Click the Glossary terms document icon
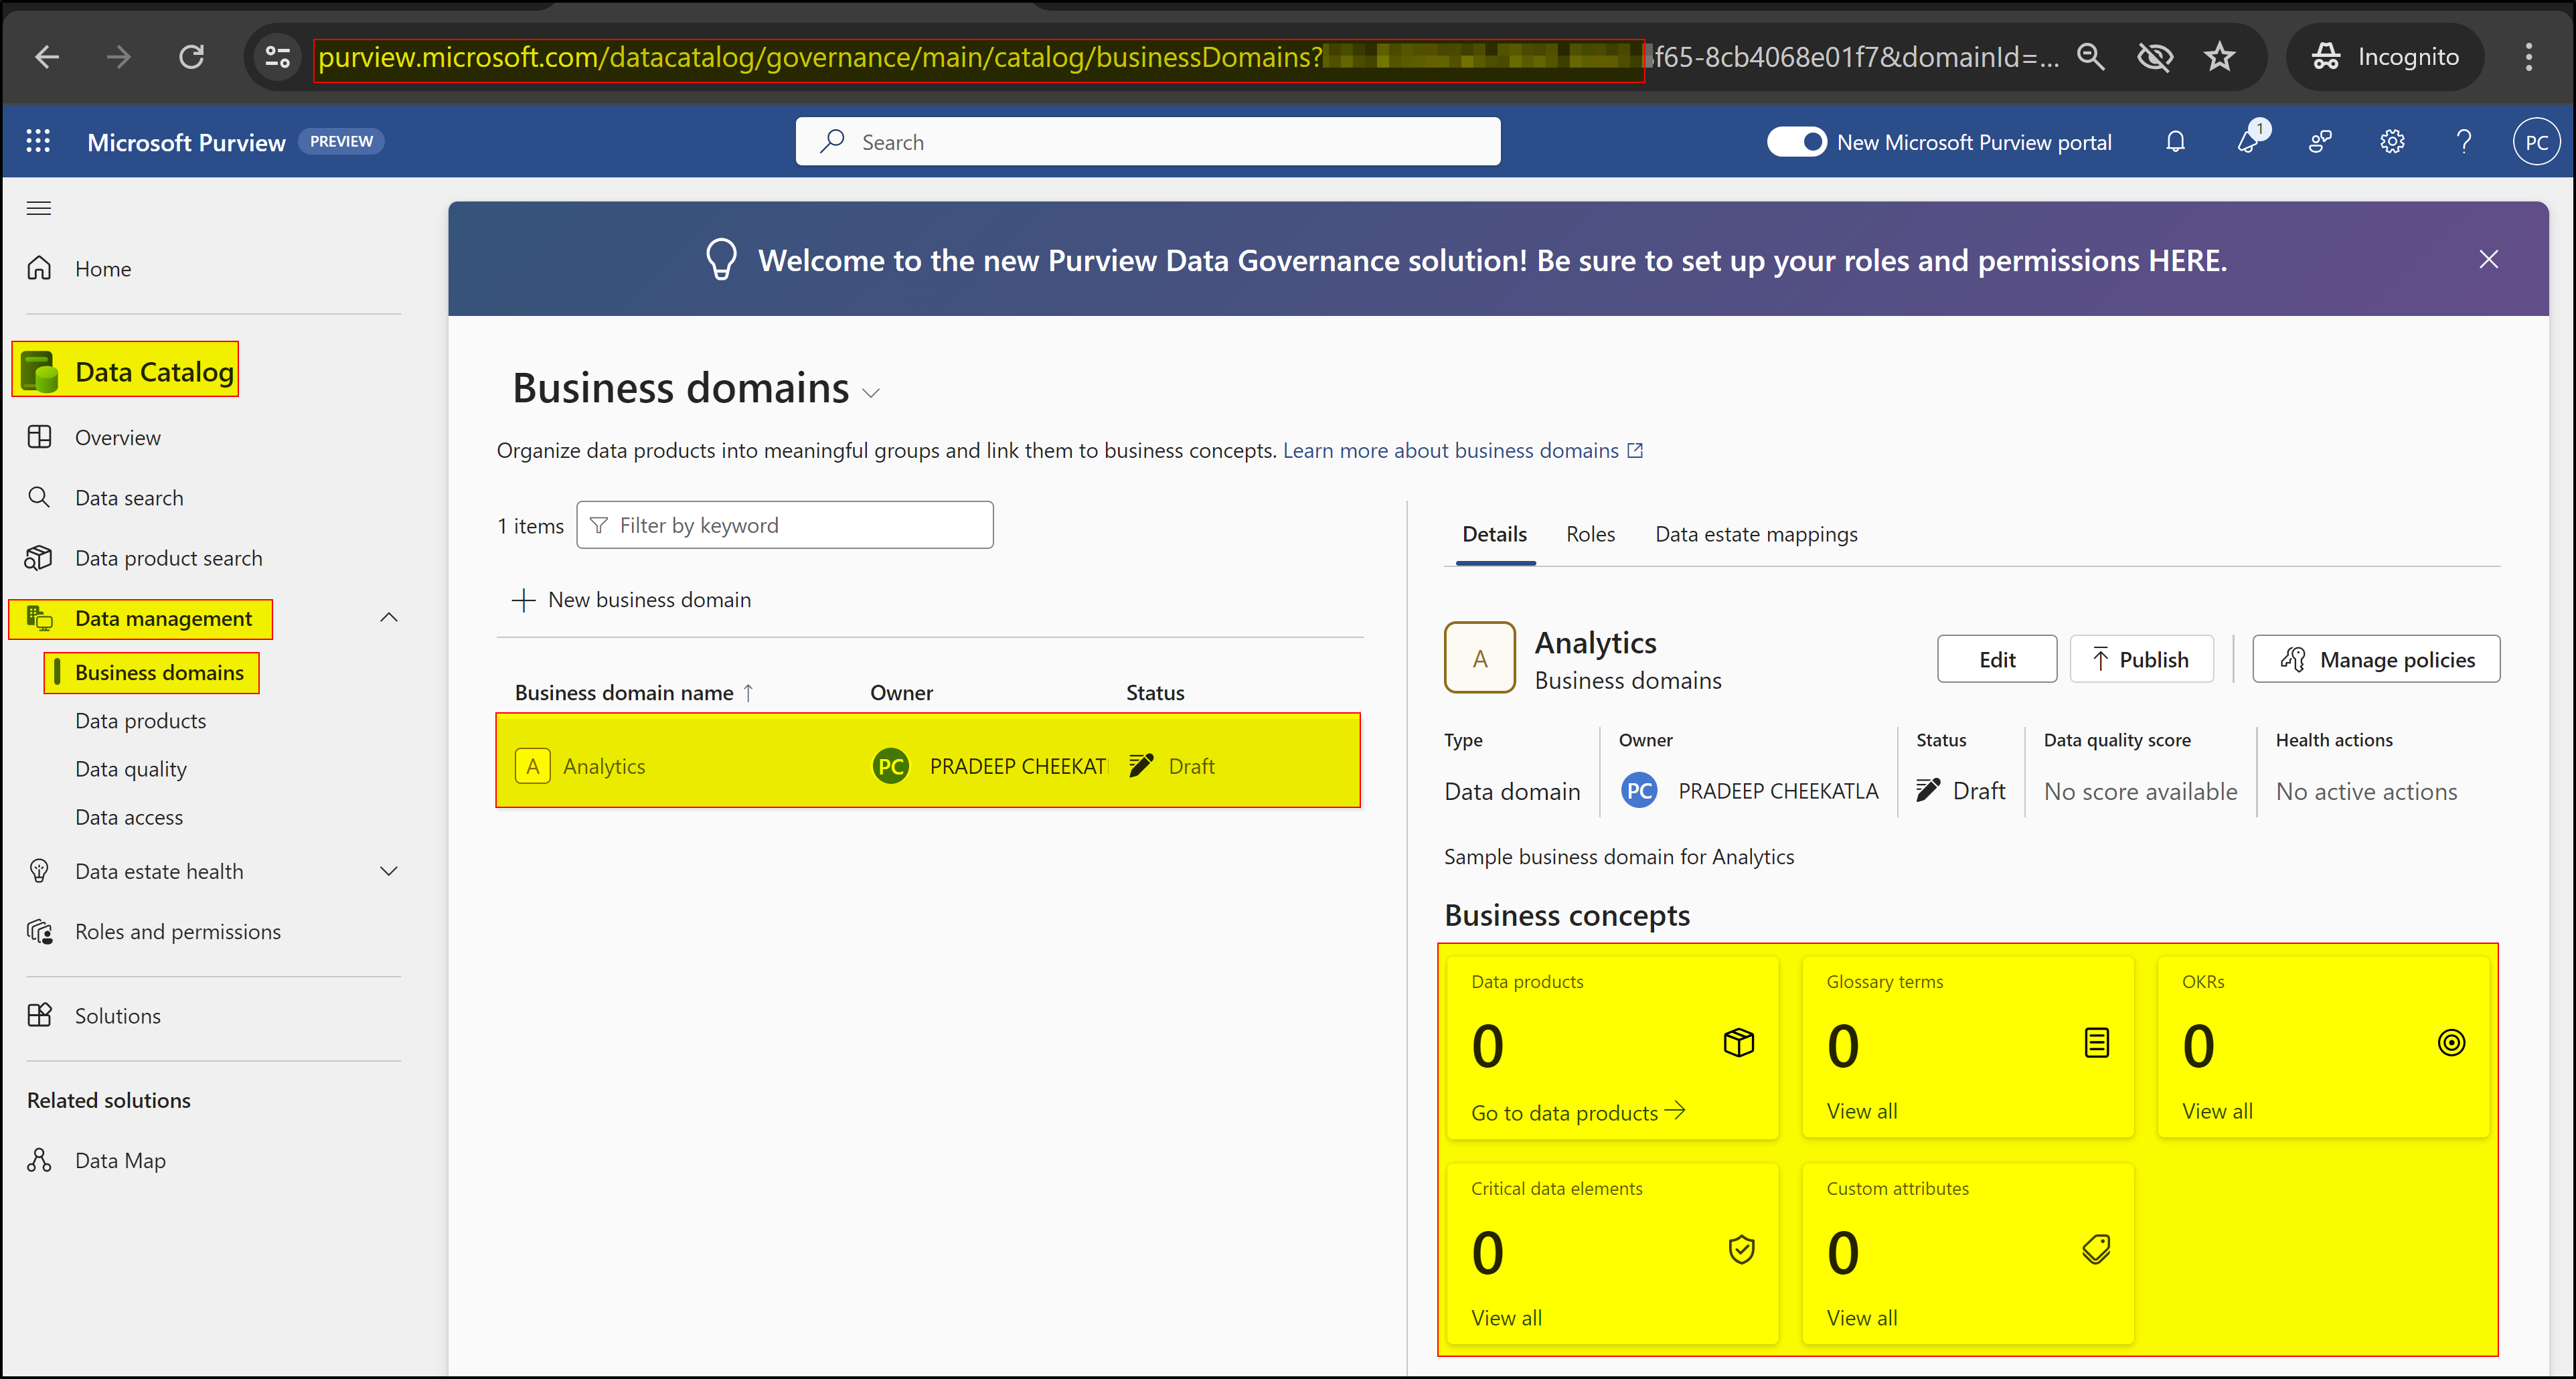Image resolution: width=2576 pixels, height=1379 pixels. click(x=2097, y=1042)
